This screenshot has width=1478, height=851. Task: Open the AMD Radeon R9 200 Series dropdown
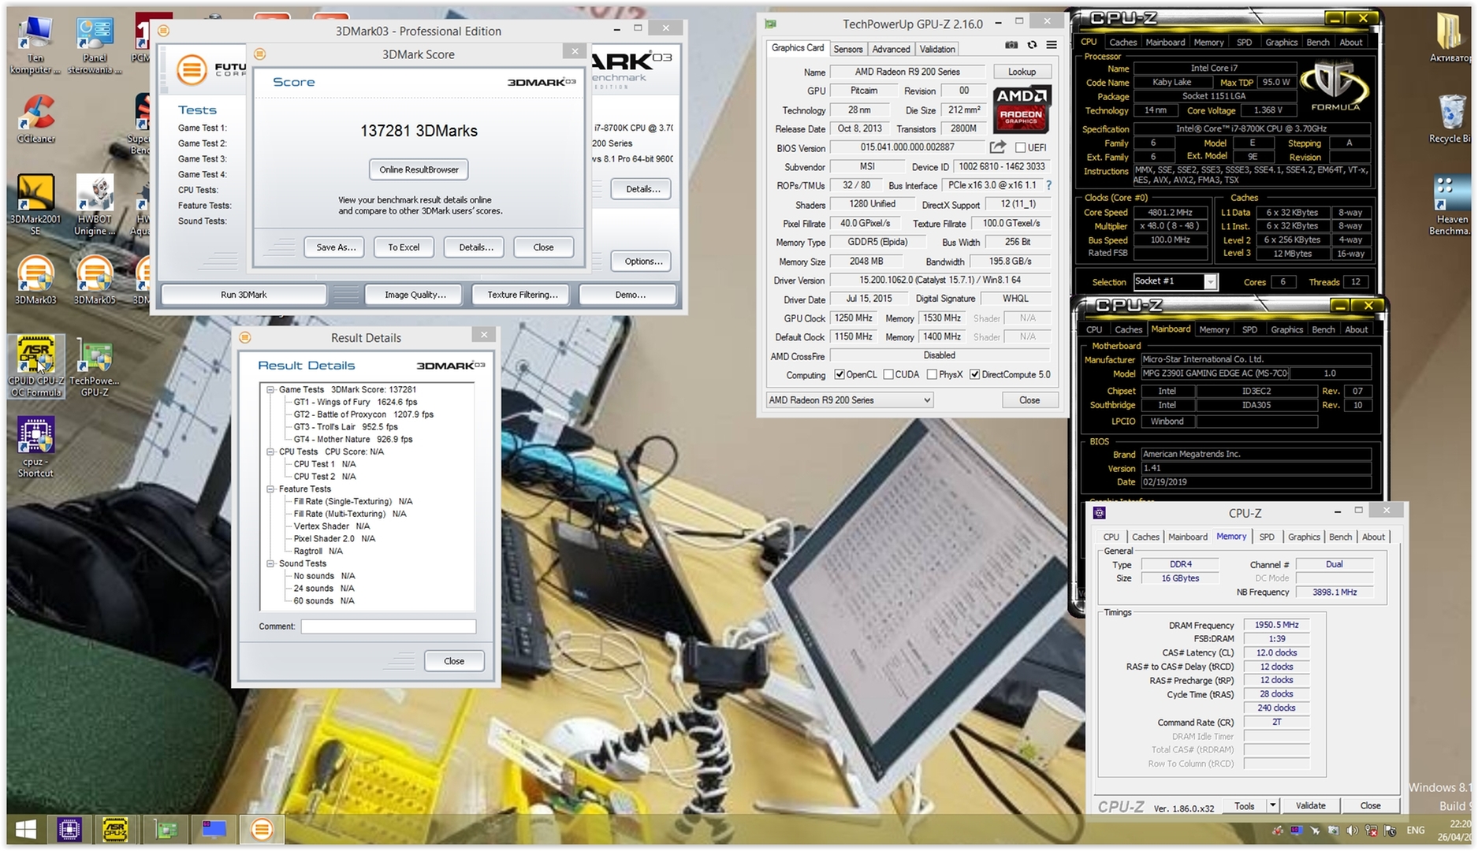click(x=850, y=400)
